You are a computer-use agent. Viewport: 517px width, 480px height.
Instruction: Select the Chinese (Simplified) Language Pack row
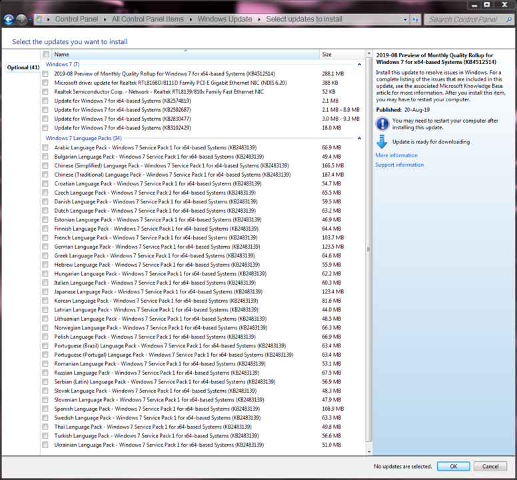point(201,165)
